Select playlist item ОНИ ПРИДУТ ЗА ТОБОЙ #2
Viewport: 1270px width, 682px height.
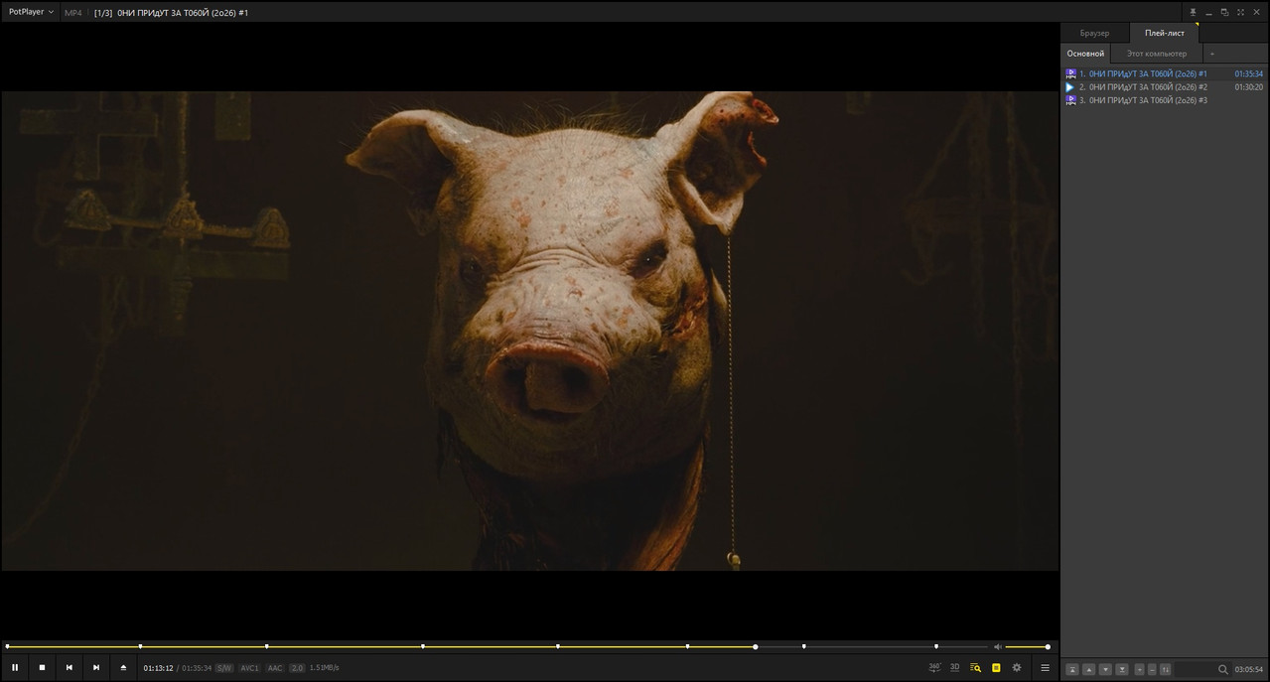coord(1164,87)
